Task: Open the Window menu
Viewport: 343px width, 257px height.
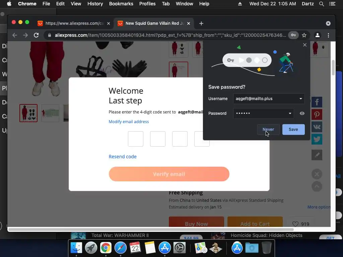Action: click(x=185, y=4)
